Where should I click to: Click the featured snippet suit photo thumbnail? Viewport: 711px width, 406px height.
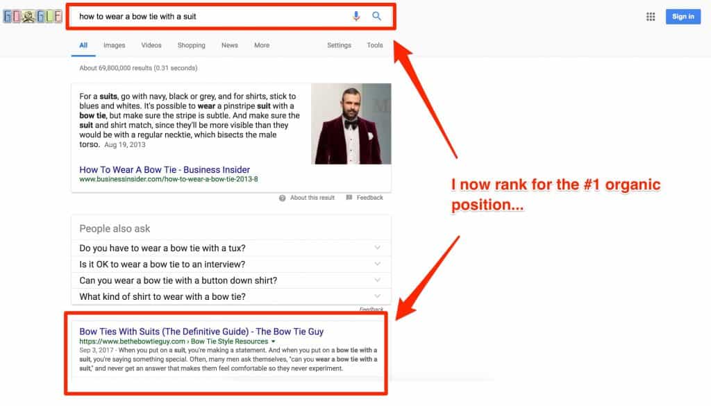(351, 124)
